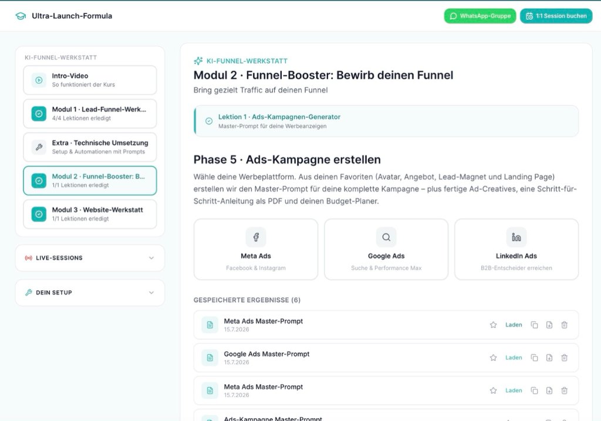Delete Meta Ads Master-Prompt listed below Google Ads row
Image resolution: width=601 pixels, height=421 pixels.
click(x=564, y=391)
